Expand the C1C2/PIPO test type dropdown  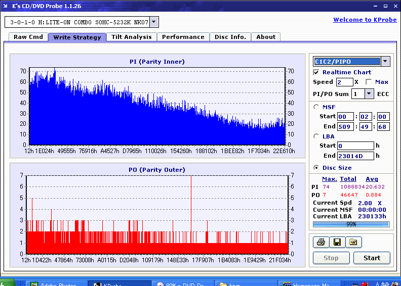click(x=385, y=61)
